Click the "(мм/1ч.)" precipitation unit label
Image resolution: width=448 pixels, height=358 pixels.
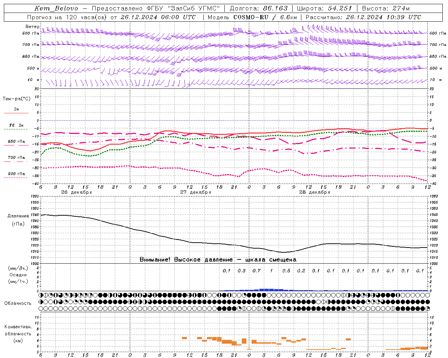(18, 281)
